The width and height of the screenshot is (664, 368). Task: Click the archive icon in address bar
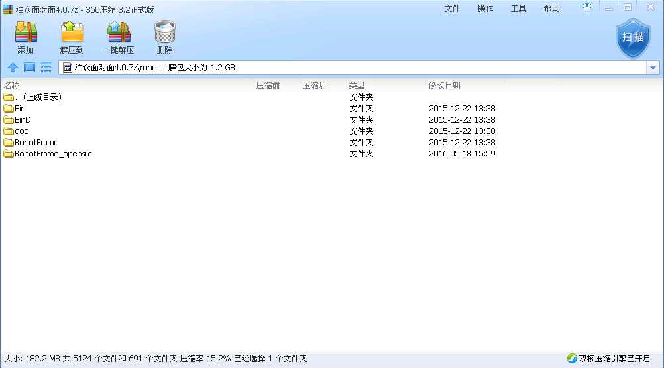pyautogui.click(x=68, y=68)
